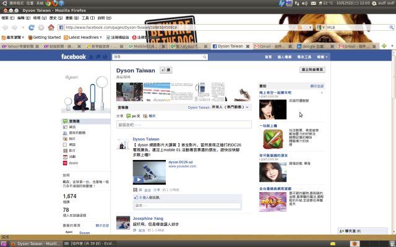Viewport: 396px width, 247px height.
Task: Click the Facebook search input field
Action: click(x=157, y=57)
